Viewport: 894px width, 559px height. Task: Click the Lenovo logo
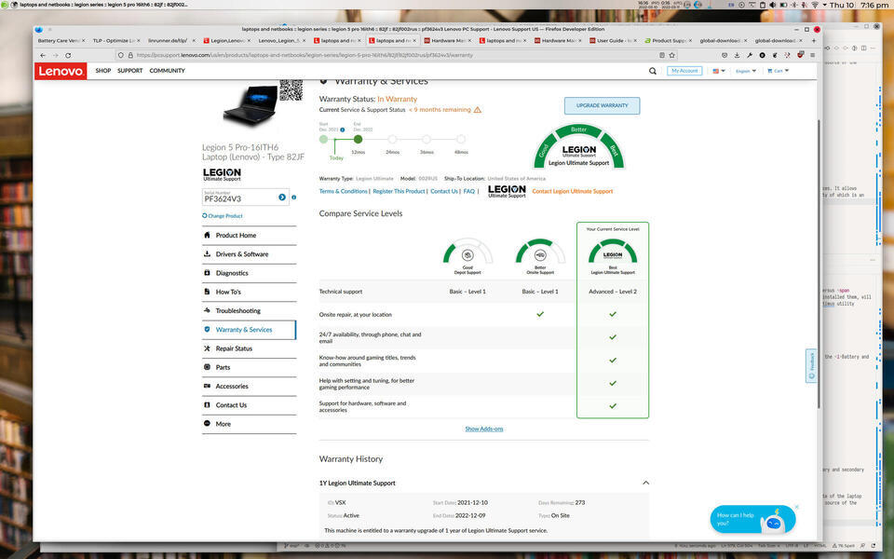click(61, 71)
